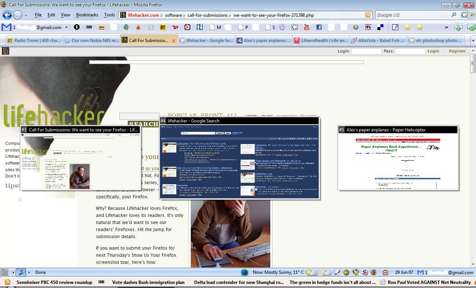Open the IMDb bookmark icon
The width and height of the screenshot is (476, 288).
(x=101, y=27)
